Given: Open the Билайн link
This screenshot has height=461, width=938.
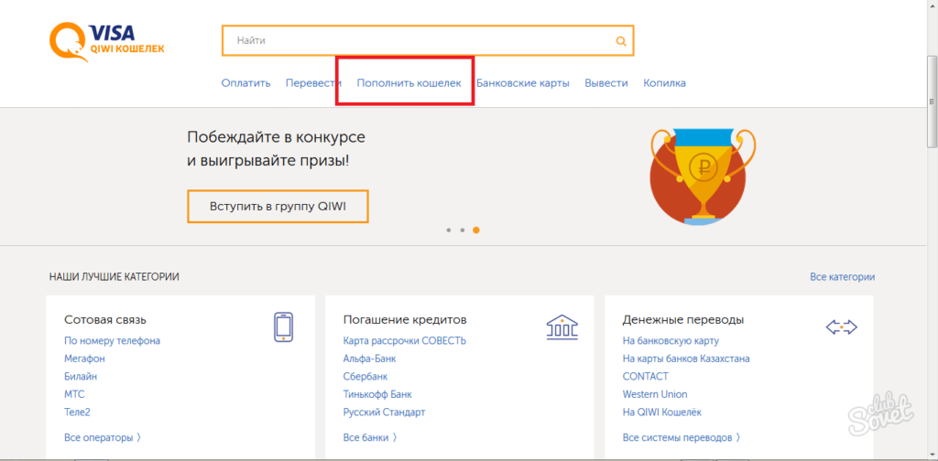Looking at the screenshot, I should click(81, 377).
